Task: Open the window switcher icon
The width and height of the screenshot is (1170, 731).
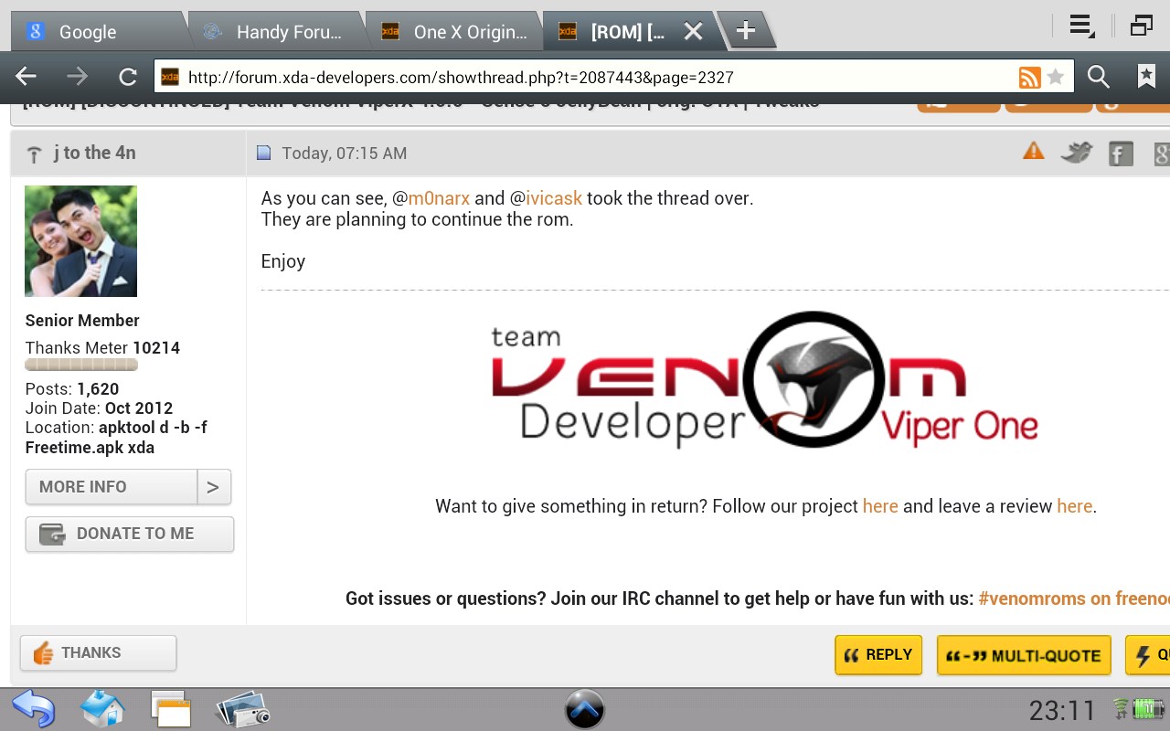Action: coord(1141,26)
